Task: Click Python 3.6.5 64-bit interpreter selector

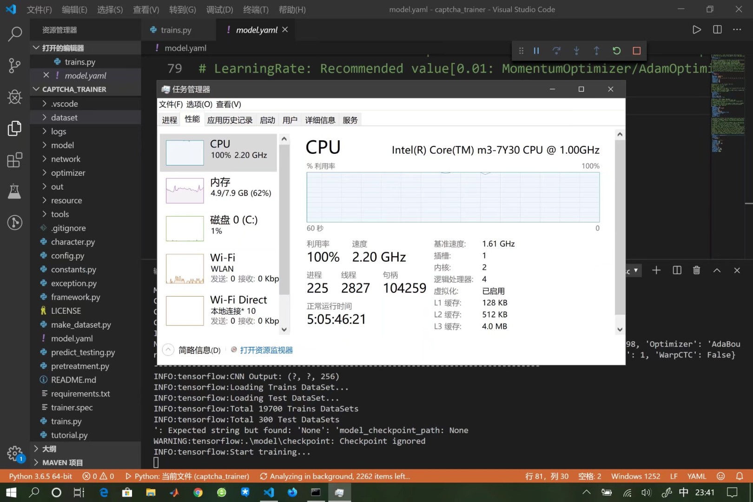Action: (x=40, y=476)
